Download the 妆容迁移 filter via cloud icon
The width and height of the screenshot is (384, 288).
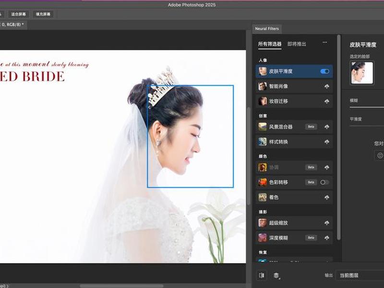tap(327, 101)
